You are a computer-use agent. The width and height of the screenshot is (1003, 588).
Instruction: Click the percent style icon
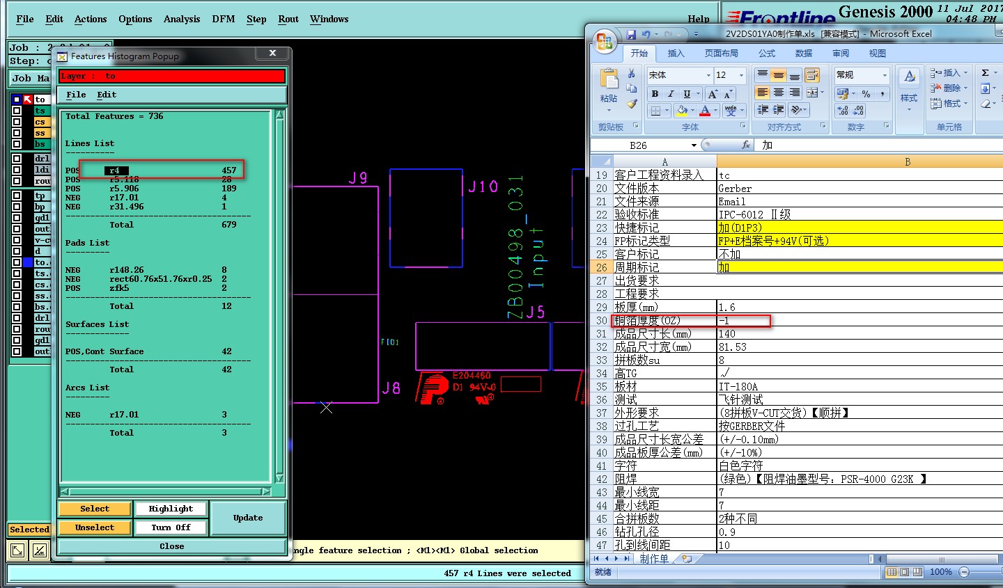coord(866,94)
